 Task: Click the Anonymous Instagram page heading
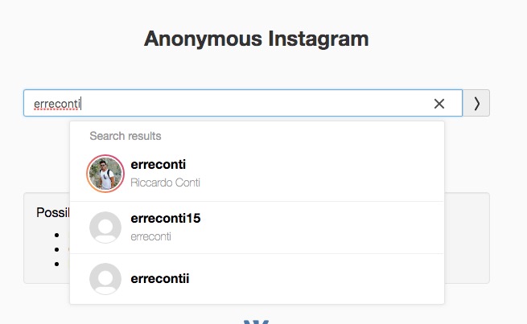coord(256,39)
